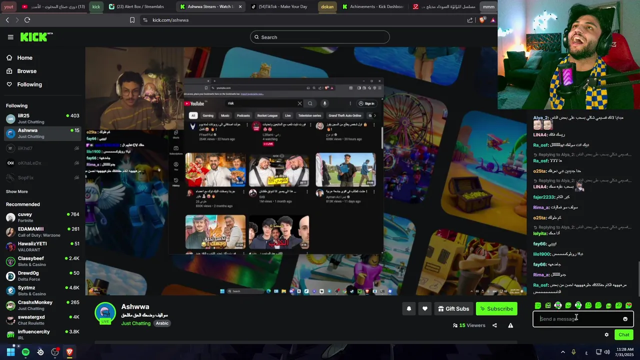Click the browser share page icon

coord(470,20)
